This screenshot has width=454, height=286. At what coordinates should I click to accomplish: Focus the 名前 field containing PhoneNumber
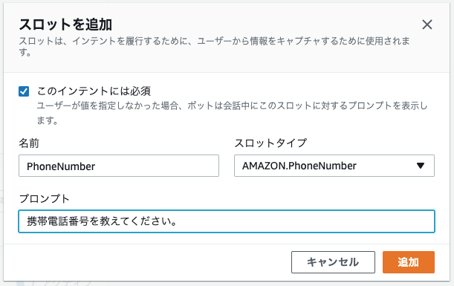pyautogui.click(x=119, y=166)
